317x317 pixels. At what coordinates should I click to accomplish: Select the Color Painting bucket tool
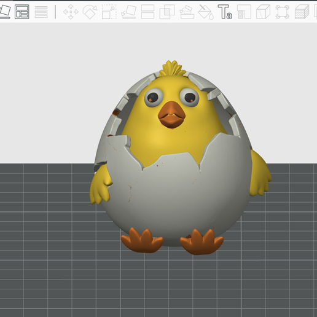coord(206,12)
